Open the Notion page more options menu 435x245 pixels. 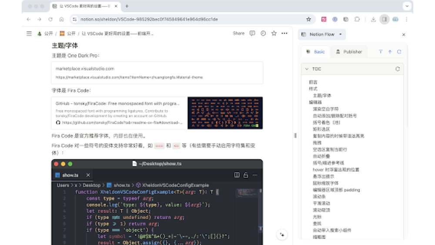coord(284,34)
